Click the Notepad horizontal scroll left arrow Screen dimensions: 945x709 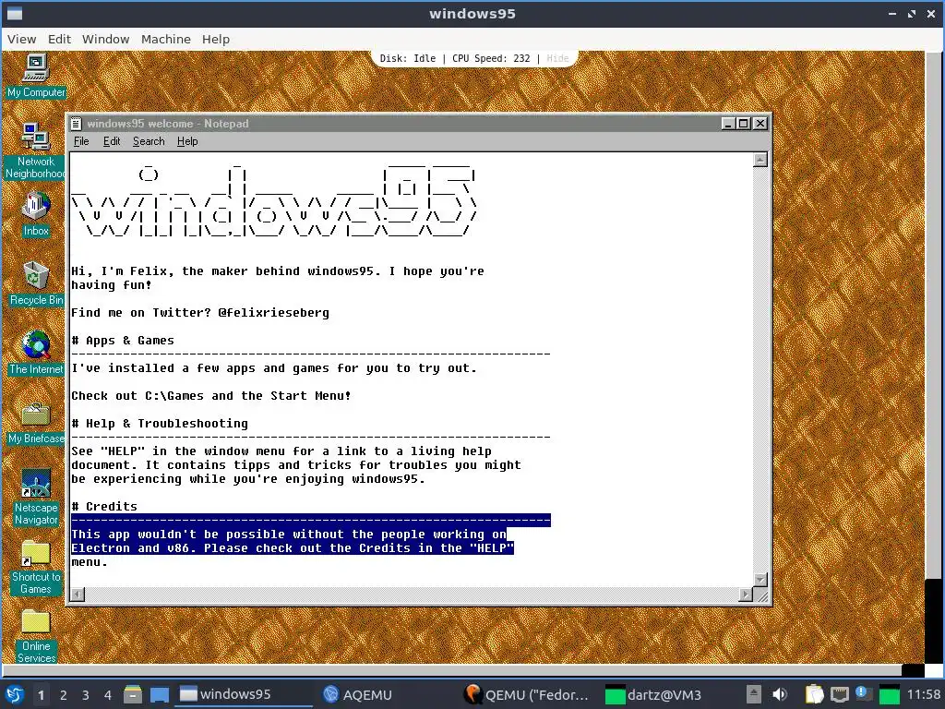point(78,595)
